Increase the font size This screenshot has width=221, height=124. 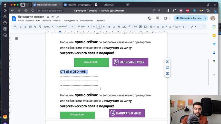[x=104, y=27]
